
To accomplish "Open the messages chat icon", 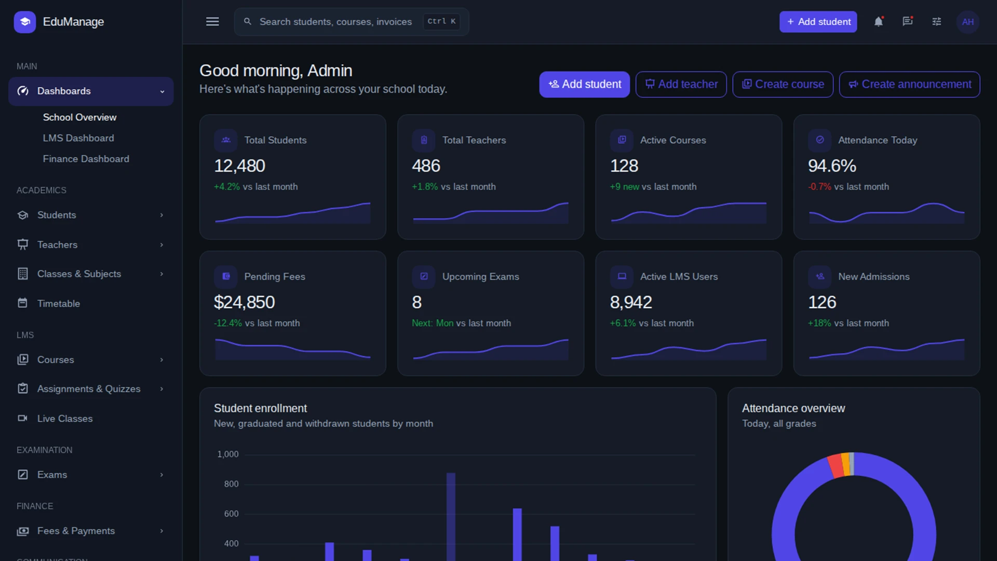I will (907, 22).
